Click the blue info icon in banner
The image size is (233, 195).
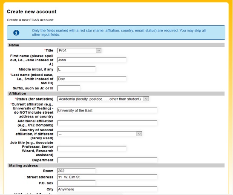(16, 32)
